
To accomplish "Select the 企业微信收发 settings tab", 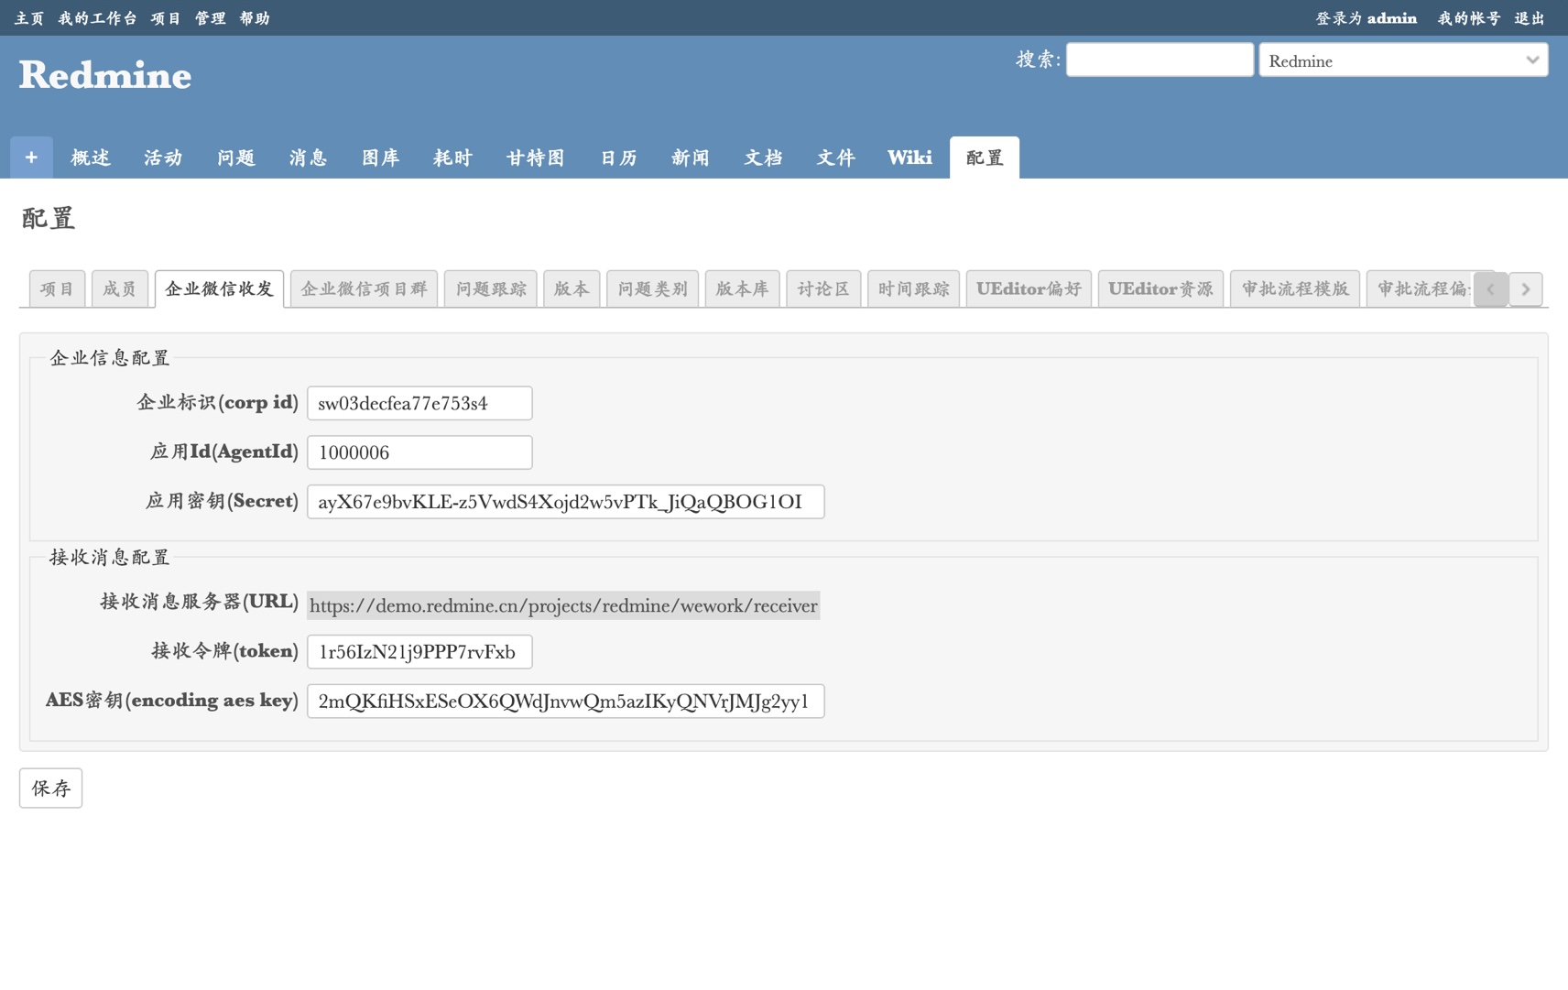I will coord(219,289).
